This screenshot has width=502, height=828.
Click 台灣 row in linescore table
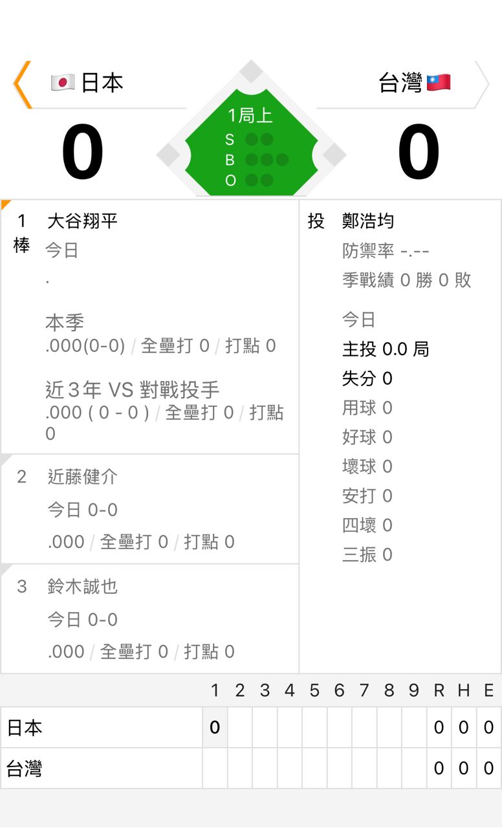click(25, 769)
